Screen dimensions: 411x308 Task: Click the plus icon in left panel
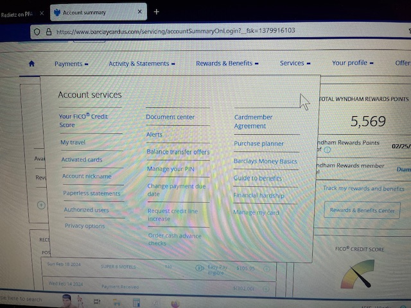click(x=41, y=205)
